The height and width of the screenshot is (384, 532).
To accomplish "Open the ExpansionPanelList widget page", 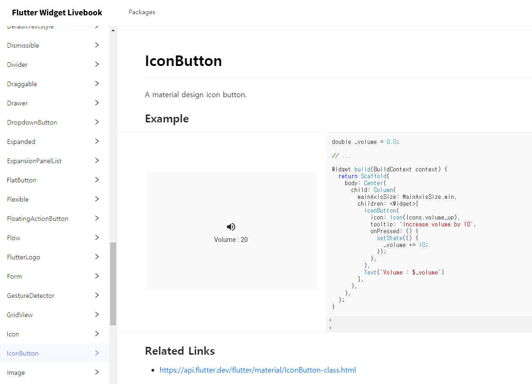I will tap(34, 161).
